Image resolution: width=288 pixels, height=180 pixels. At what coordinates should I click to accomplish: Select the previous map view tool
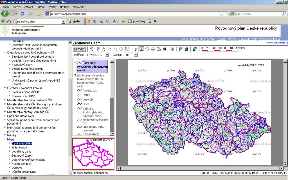(x=92, y=49)
